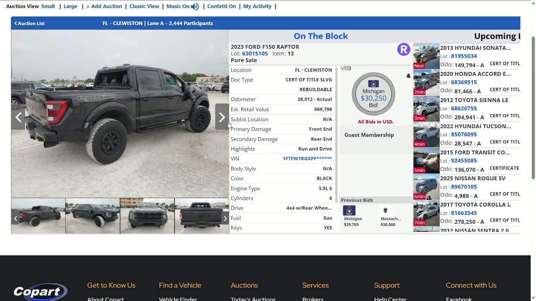536x301 pixels.
Task: Open Find a Vehicle footer section
Action: click(x=180, y=285)
